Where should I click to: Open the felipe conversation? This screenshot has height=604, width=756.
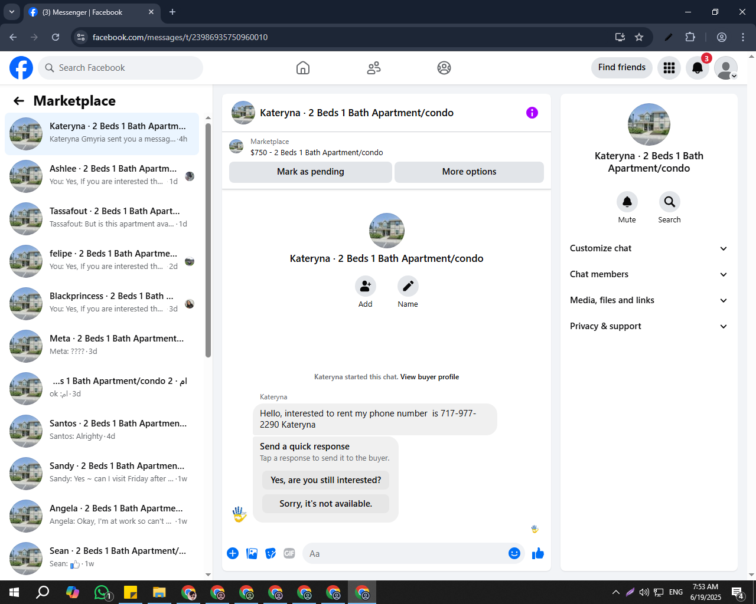point(102,261)
